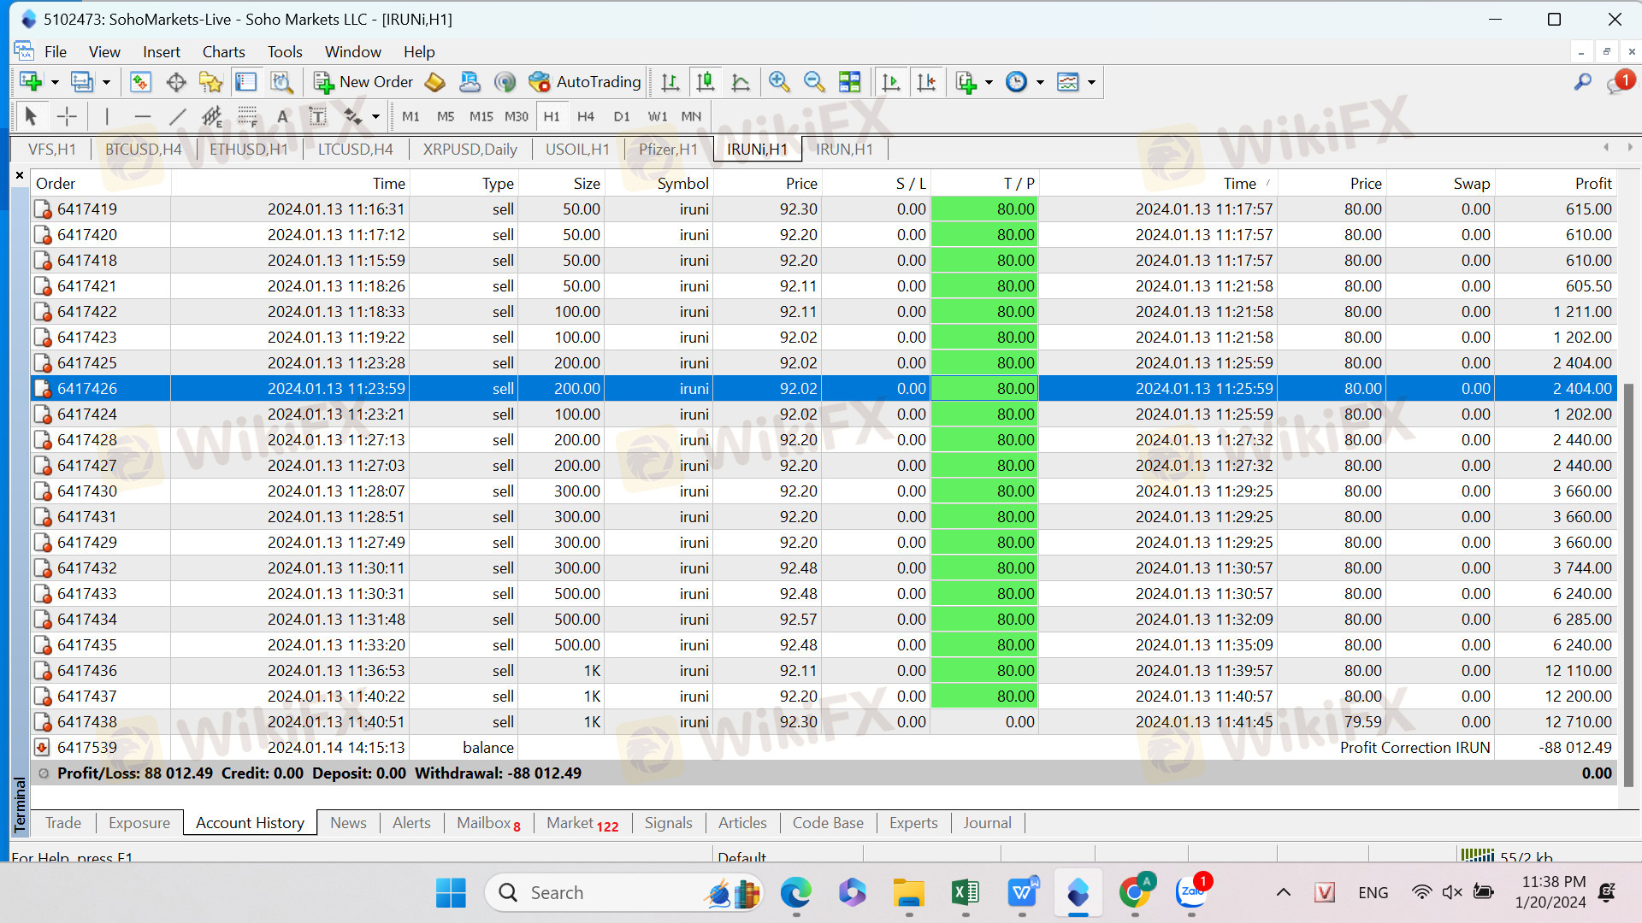Expand the new chart dropdown arrow
This screenshot has height=923, width=1642.
click(x=55, y=83)
